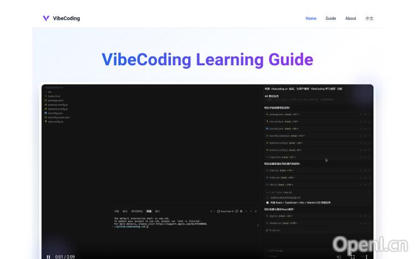Viewport: 415px width, 259px height.
Task: Click the VibeCoding Learning Guide heading
Action: point(207,60)
